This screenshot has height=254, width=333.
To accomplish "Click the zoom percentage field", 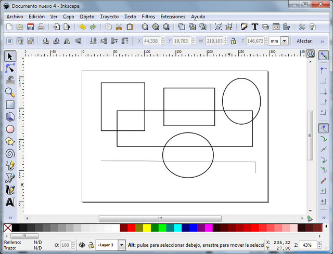I will (306, 245).
